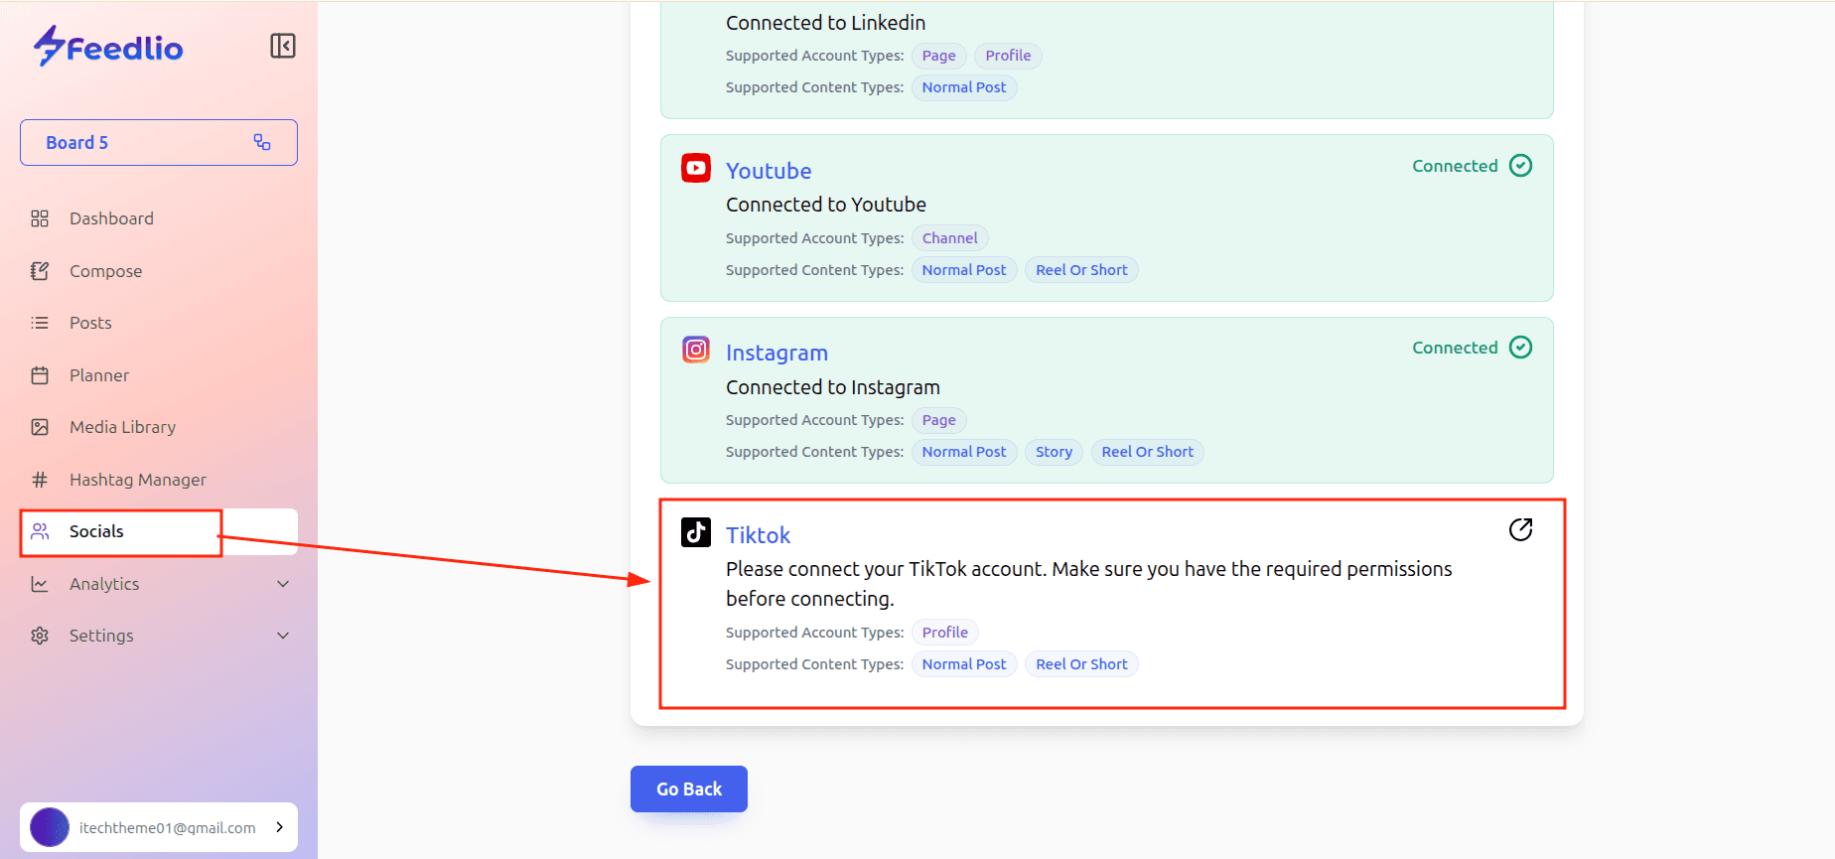Click the Youtube connected checkmark icon
The width and height of the screenshot is (1835, 859).
(x=1520, y=166)
